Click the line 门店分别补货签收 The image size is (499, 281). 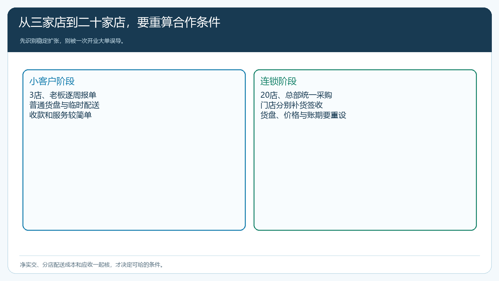(x=292, y=105)
